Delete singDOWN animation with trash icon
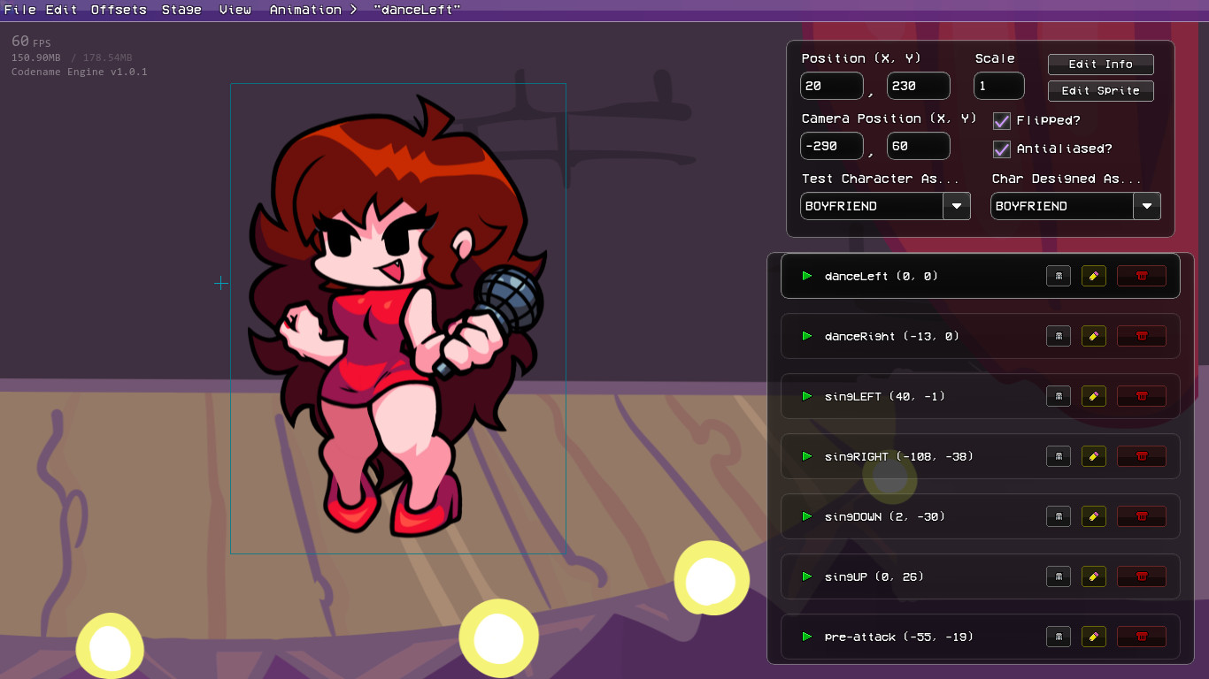 click(1142, 516)
